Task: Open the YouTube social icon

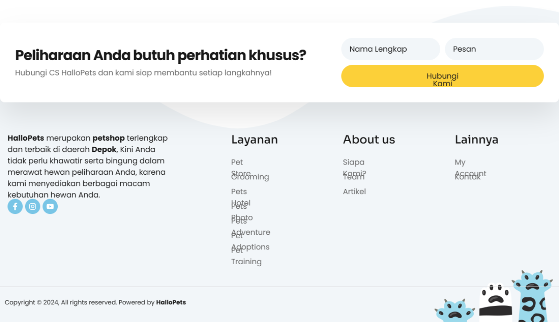Action: click(50, 206)
